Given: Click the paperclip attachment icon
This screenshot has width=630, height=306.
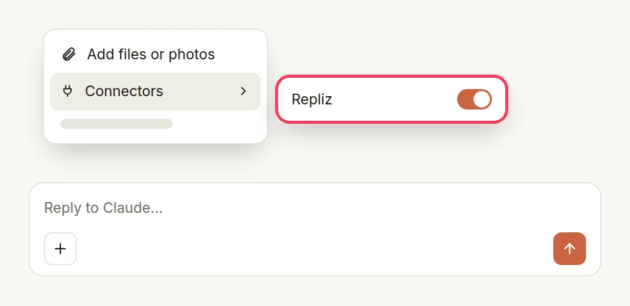Looking at the screenshot, I should pyautogui.click(x=69, y=54).
